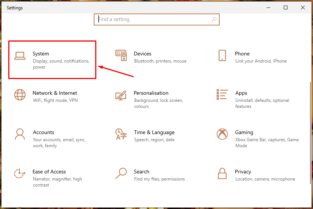
Task: Click 'Location, camera, microphone' description
Action: (265, 179)
